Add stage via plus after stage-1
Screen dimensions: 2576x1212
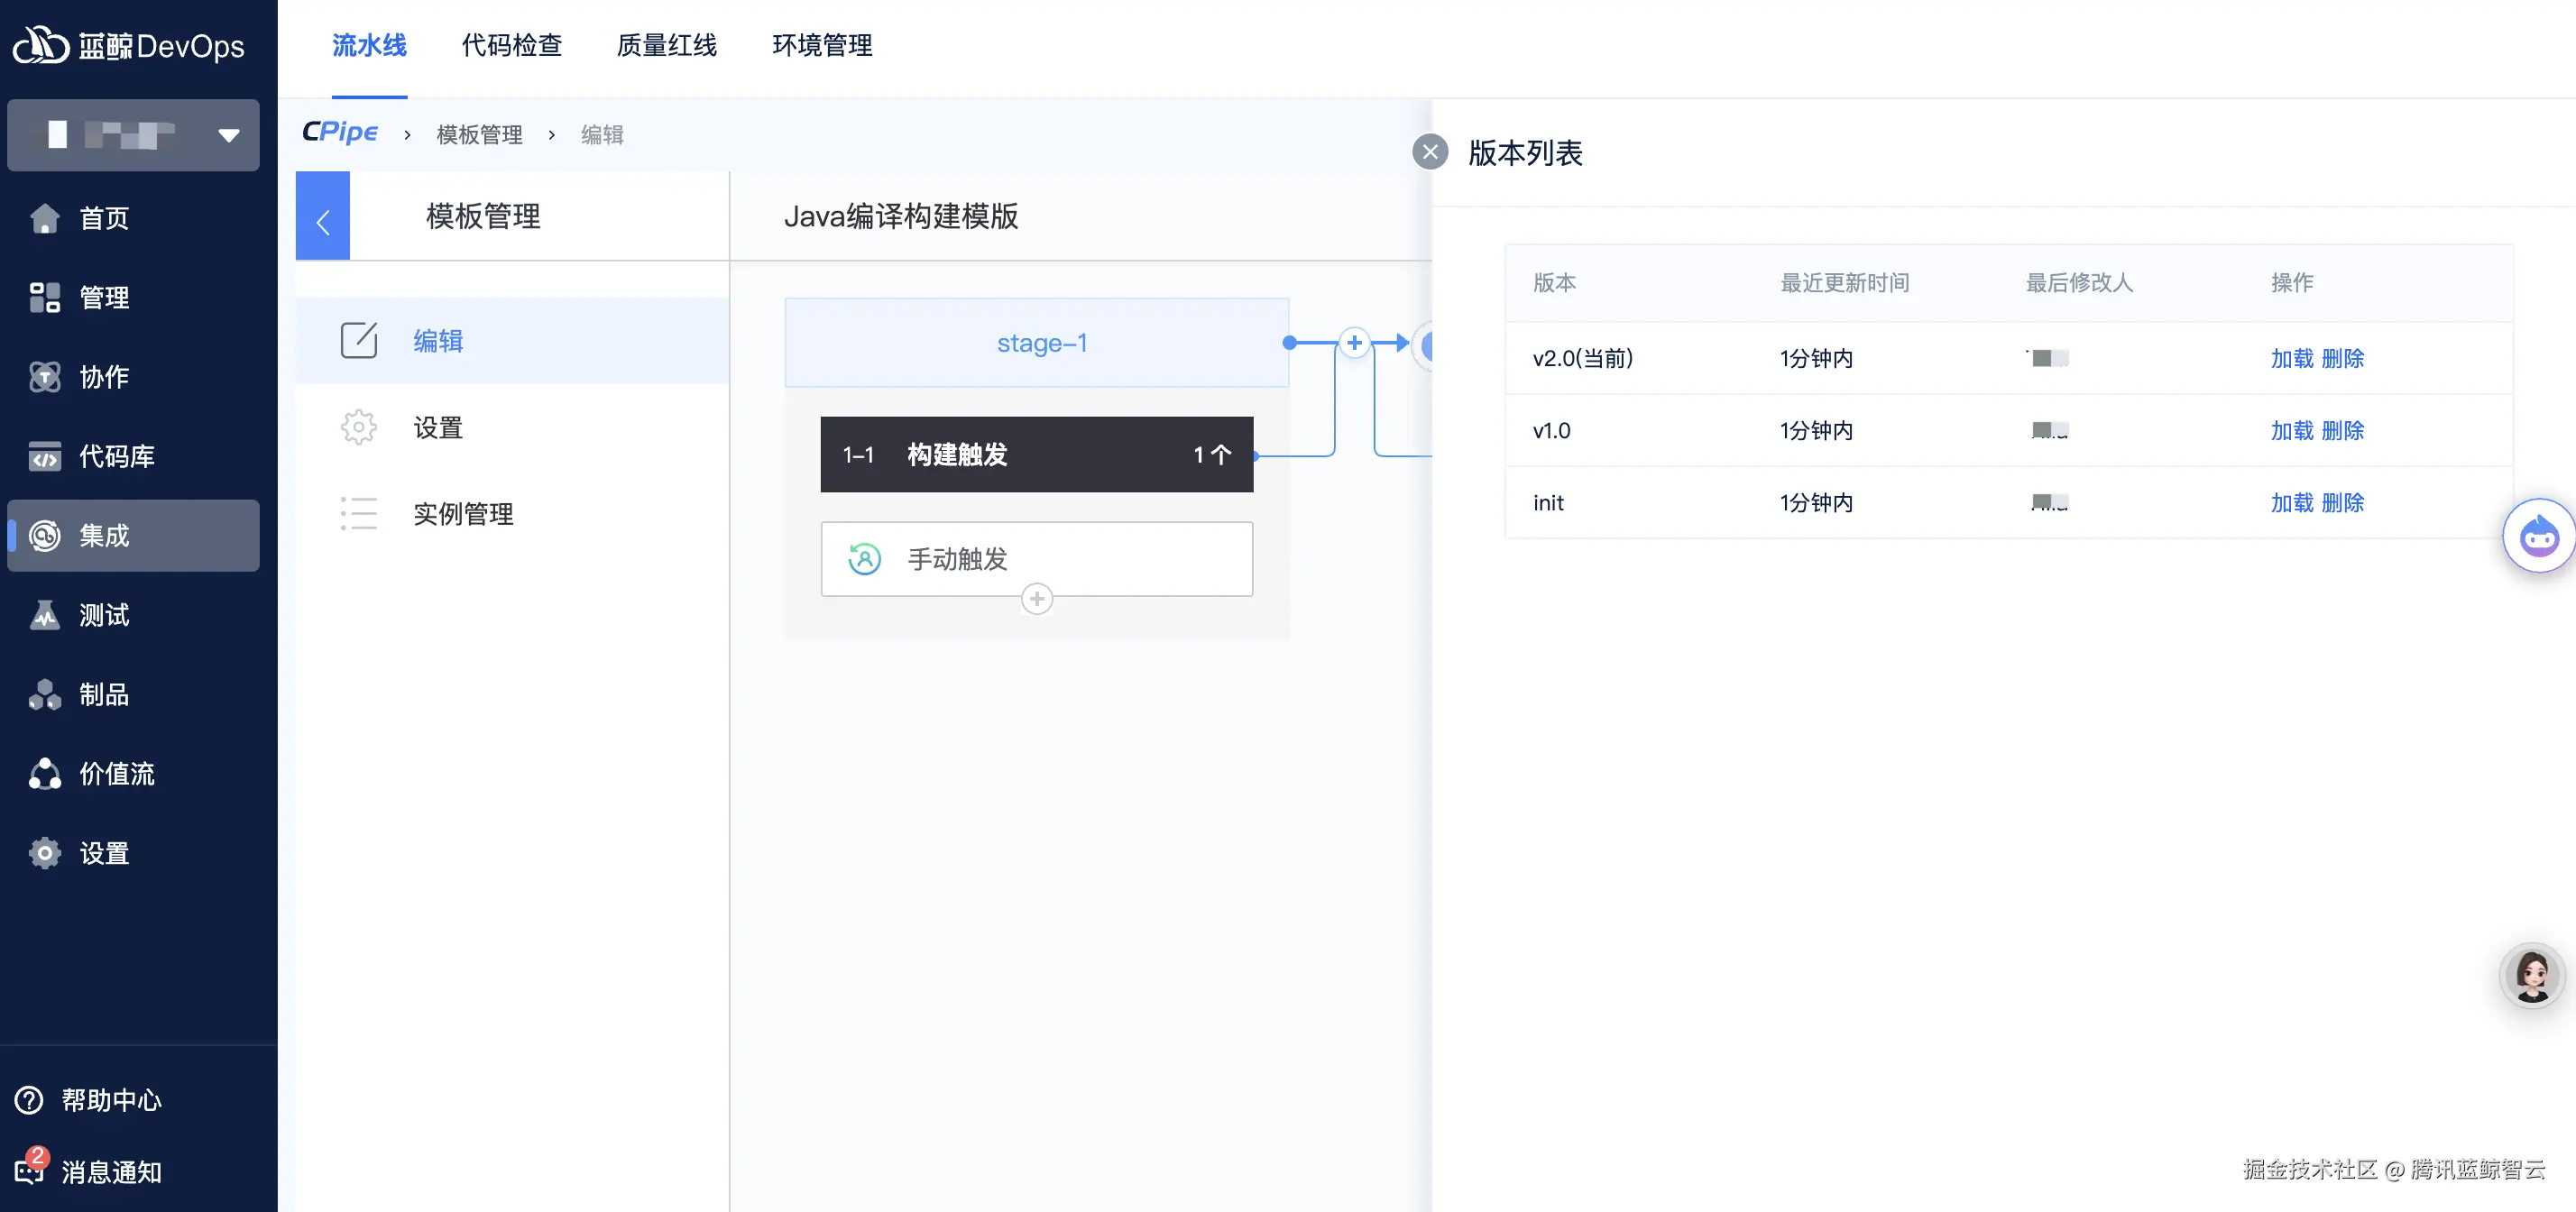coord(1354,343)
